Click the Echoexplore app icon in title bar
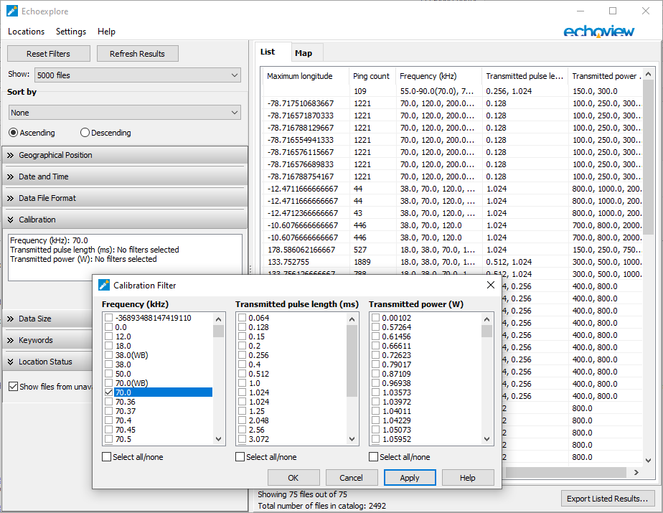 [12, 11]
